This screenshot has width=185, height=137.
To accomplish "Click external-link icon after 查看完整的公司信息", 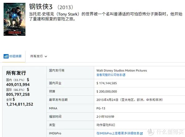I will (124, 75).
